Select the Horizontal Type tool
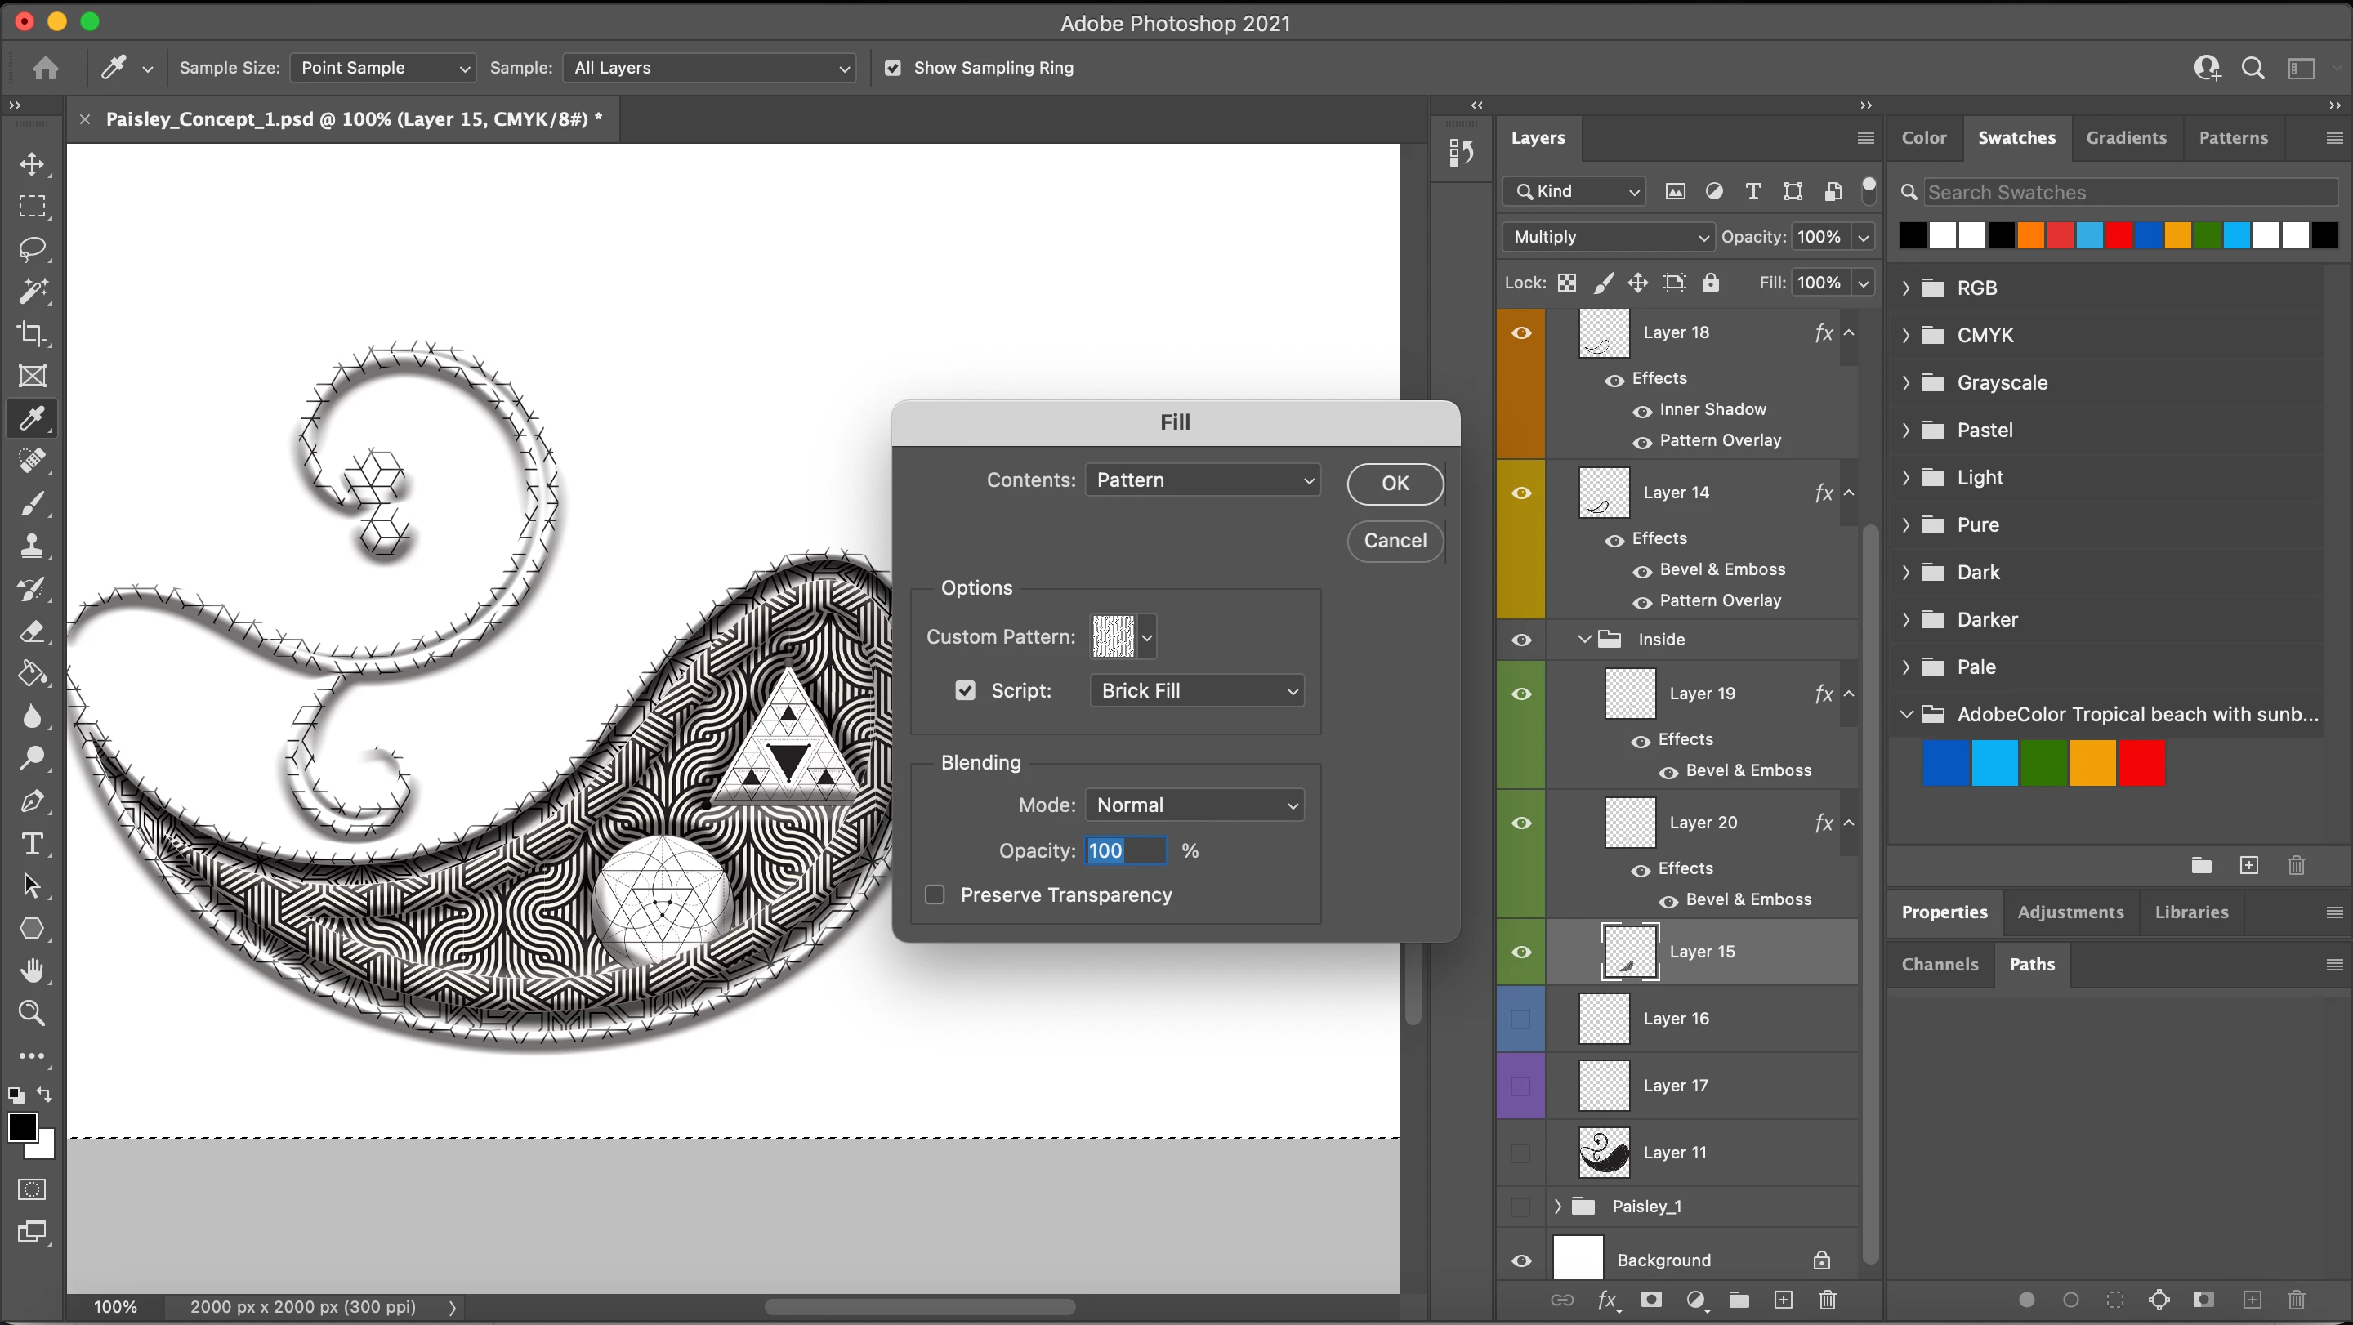Screen dimensions: 2353x1325 click(x=32, y=843)
